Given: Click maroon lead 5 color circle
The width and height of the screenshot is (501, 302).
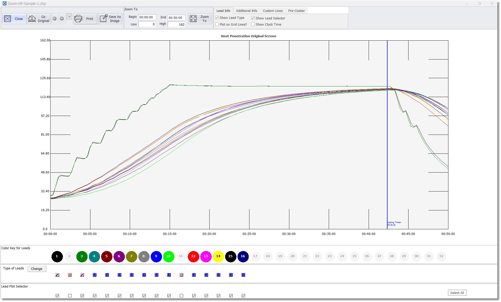Looking at the screenshot, I should (x=107, y=256).
